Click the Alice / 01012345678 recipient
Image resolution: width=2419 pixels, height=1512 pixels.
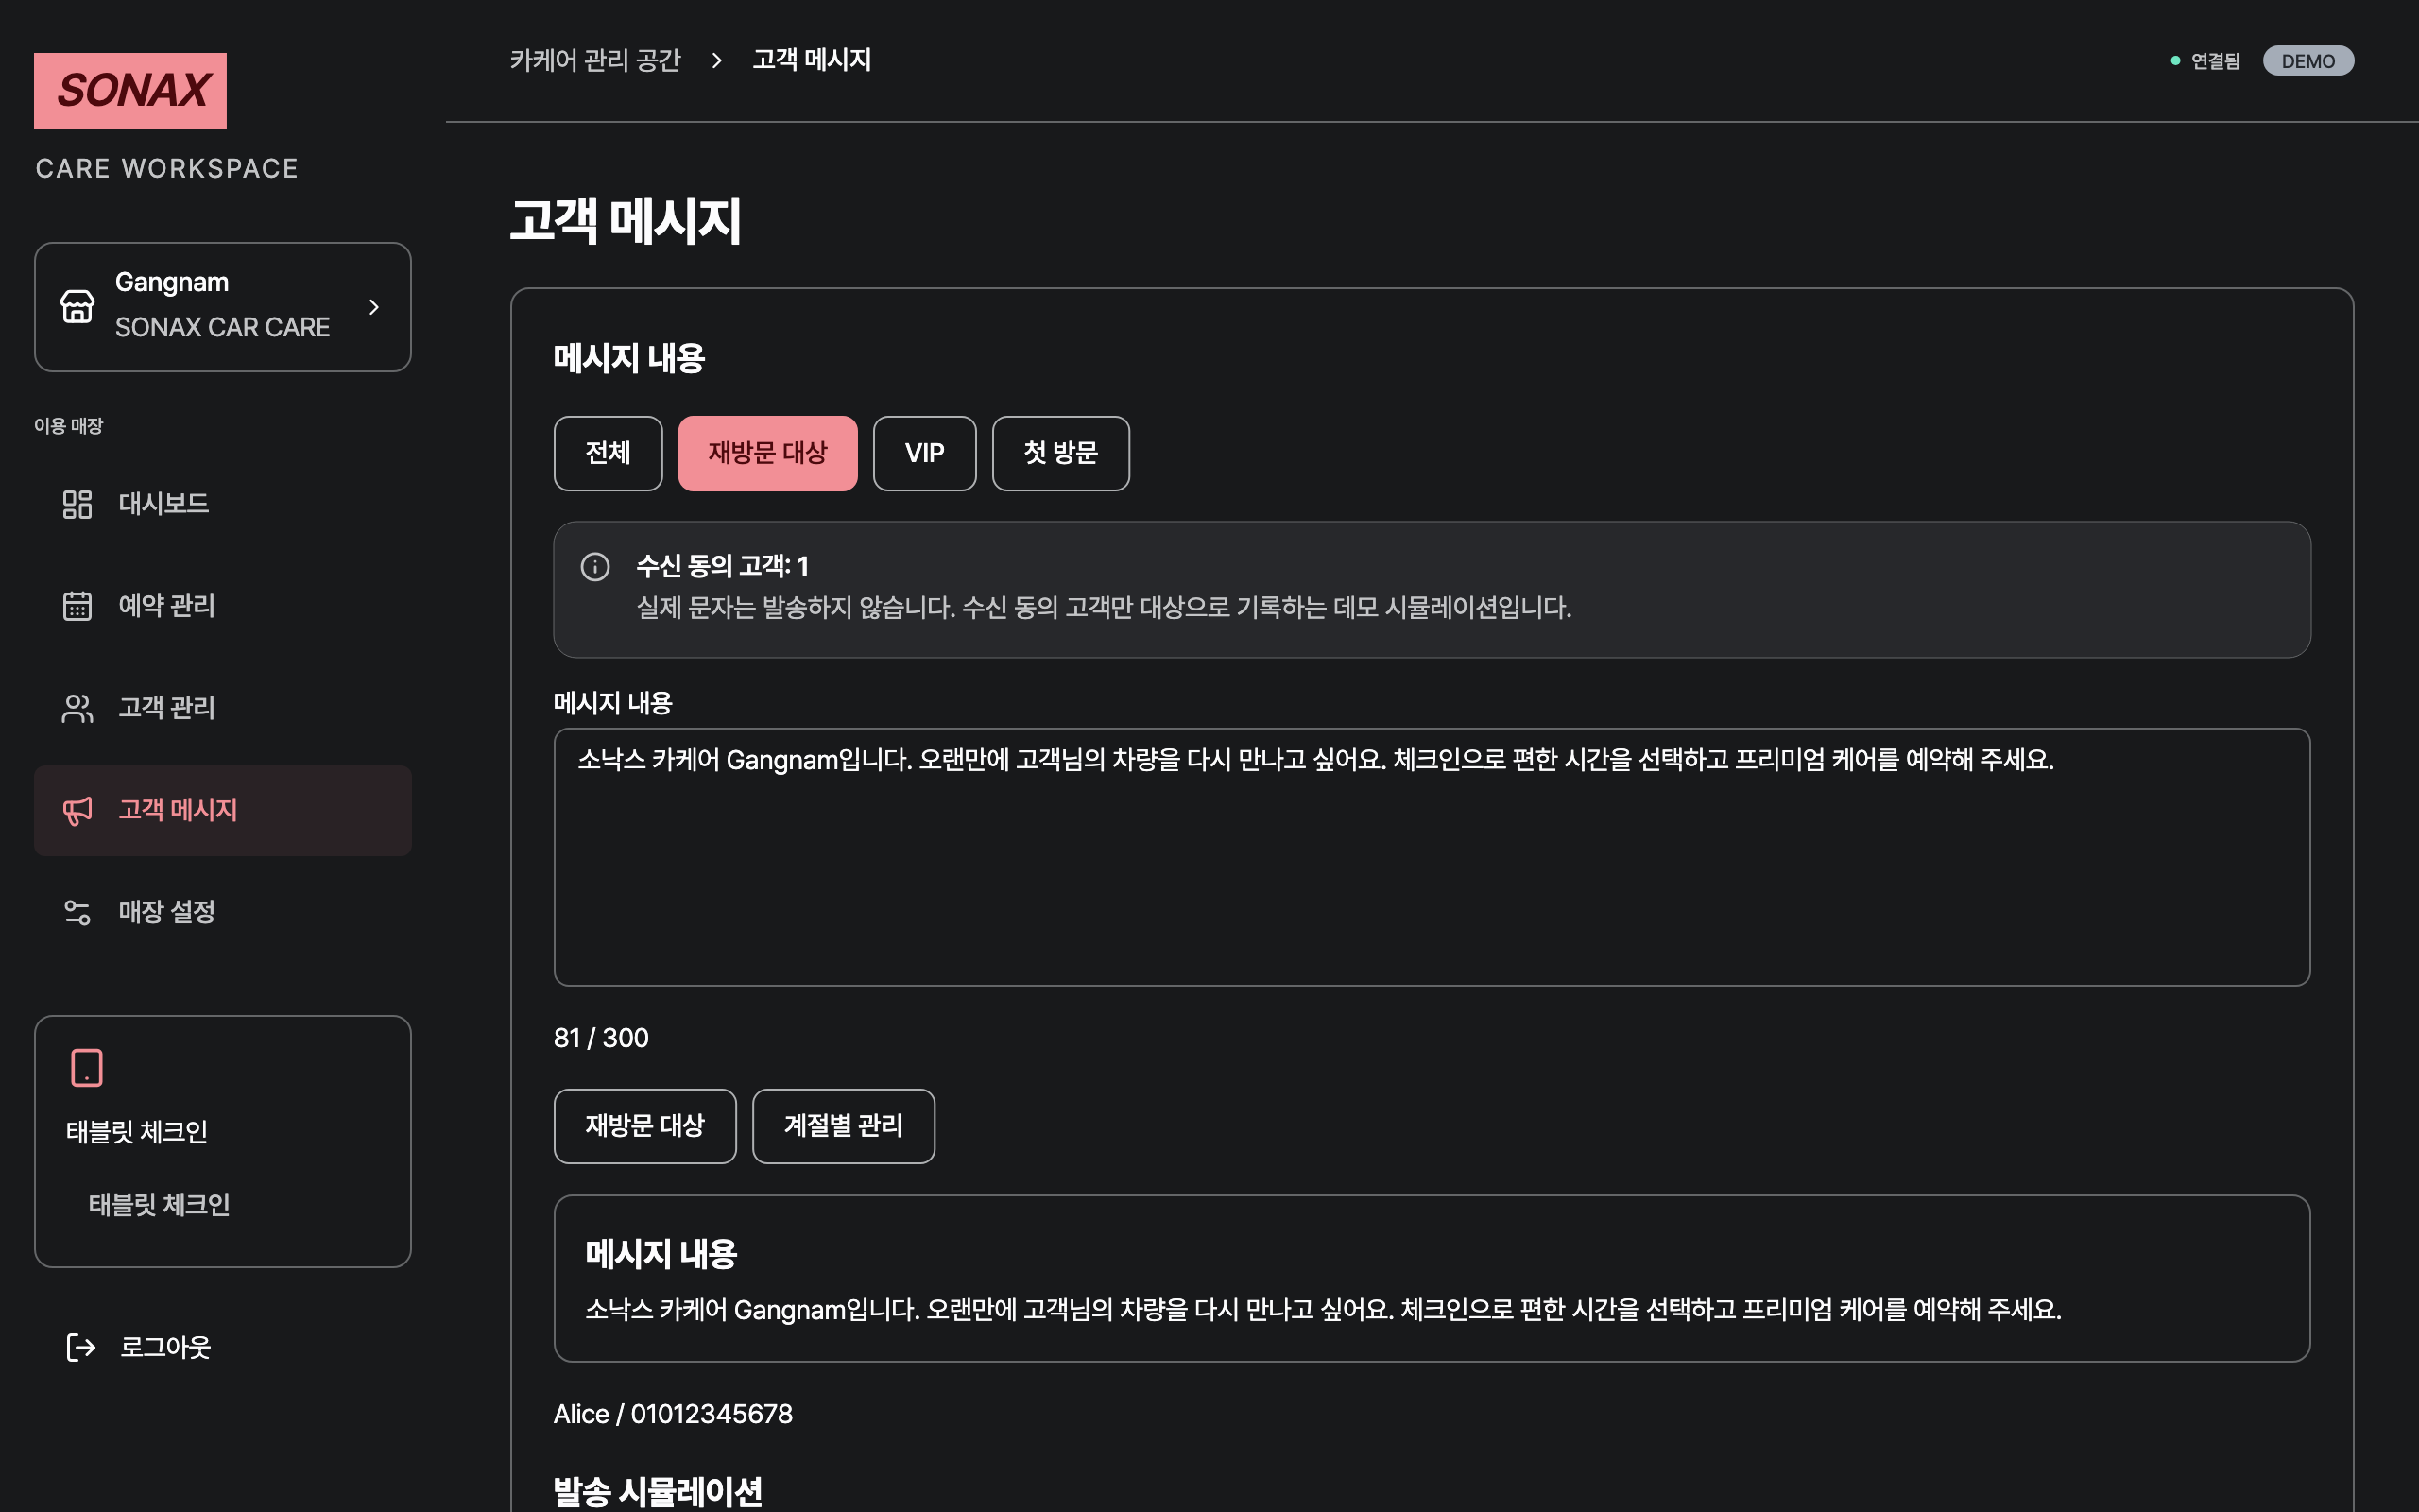(x=673, y=1414)
